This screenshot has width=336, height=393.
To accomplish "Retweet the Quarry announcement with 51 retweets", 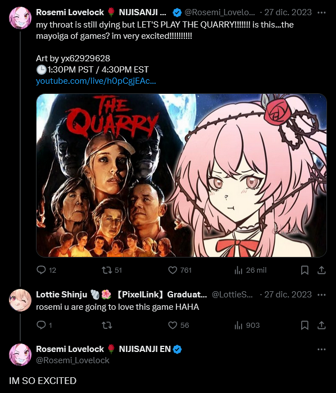I will click(x=112, y=270).
